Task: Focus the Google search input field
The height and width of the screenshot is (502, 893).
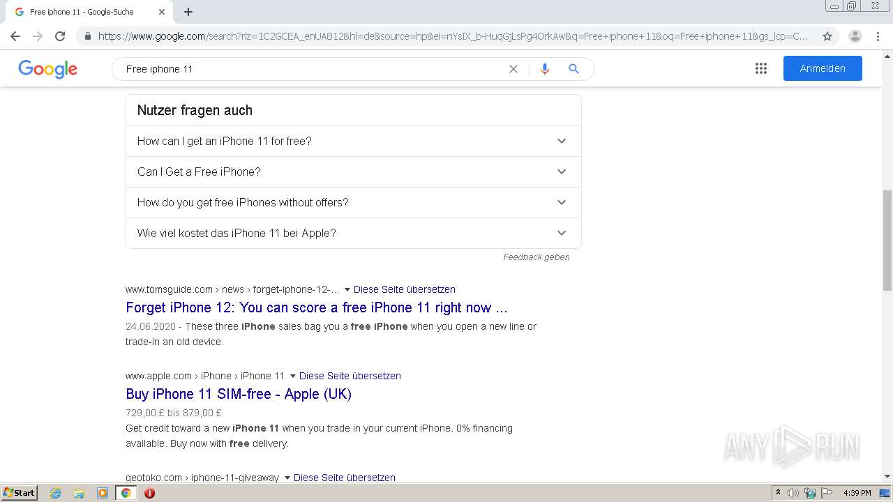Action: [314, 69]
